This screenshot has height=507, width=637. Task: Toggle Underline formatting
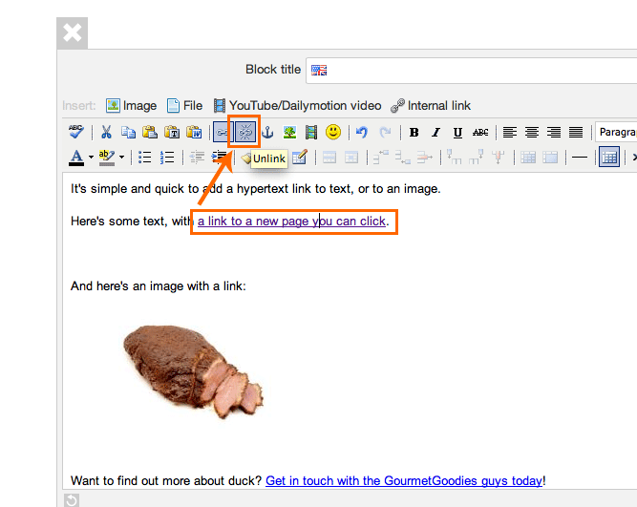457,132
